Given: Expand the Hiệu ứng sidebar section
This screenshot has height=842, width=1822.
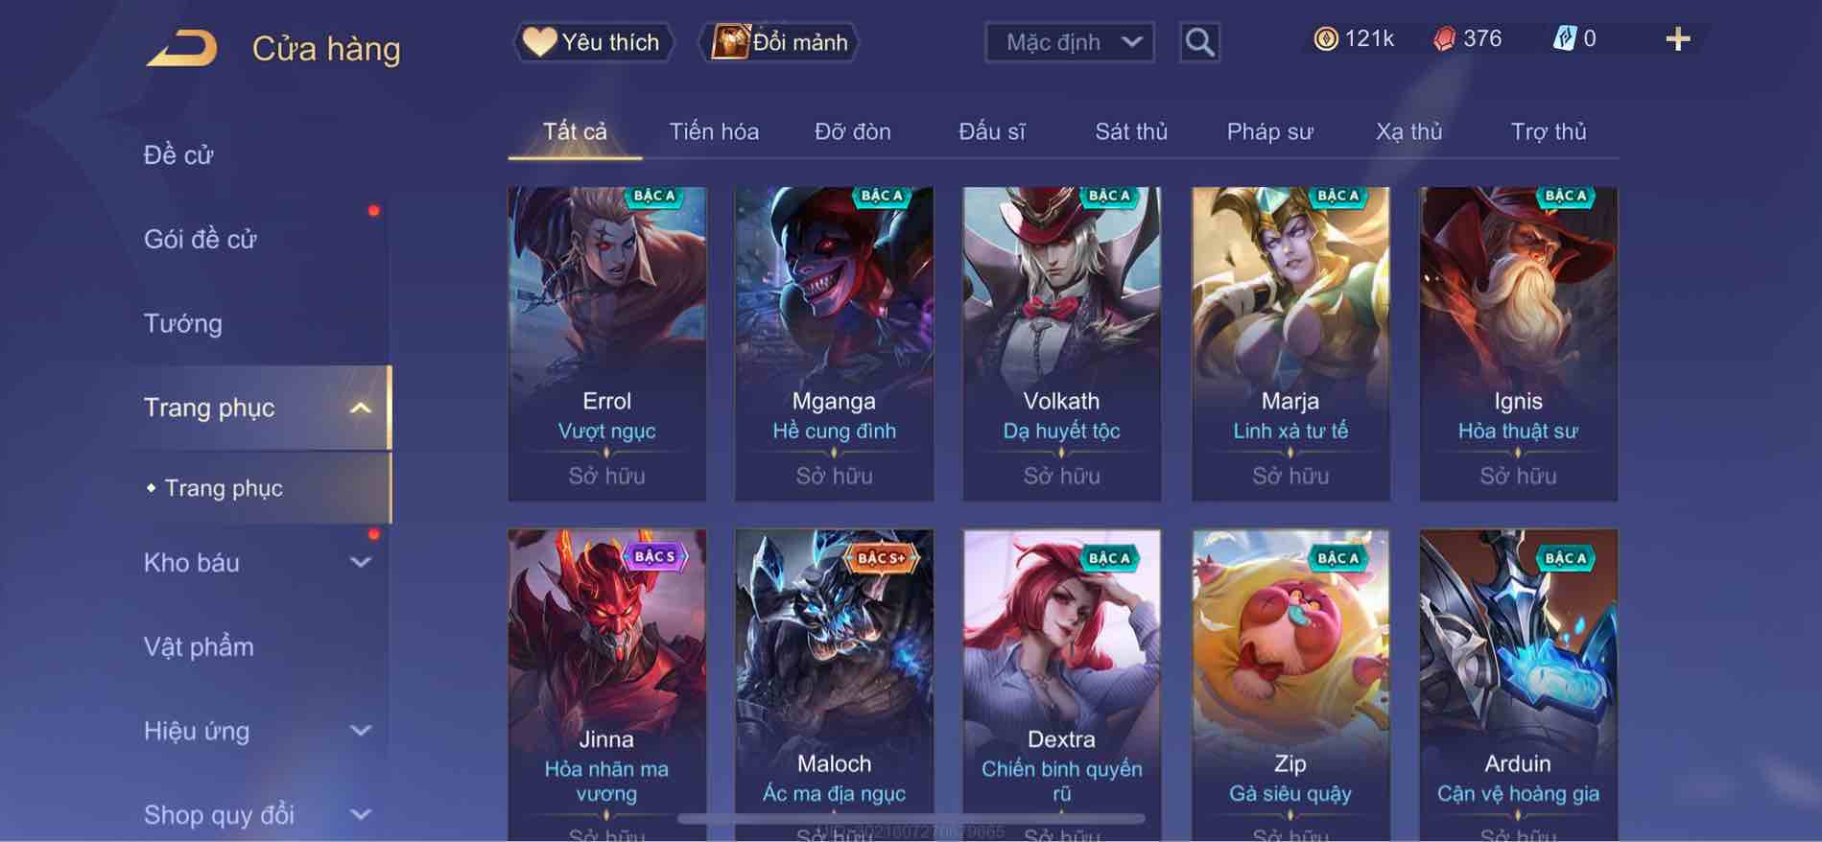Looking at the screenshot, I should click(x=361, y=731).
